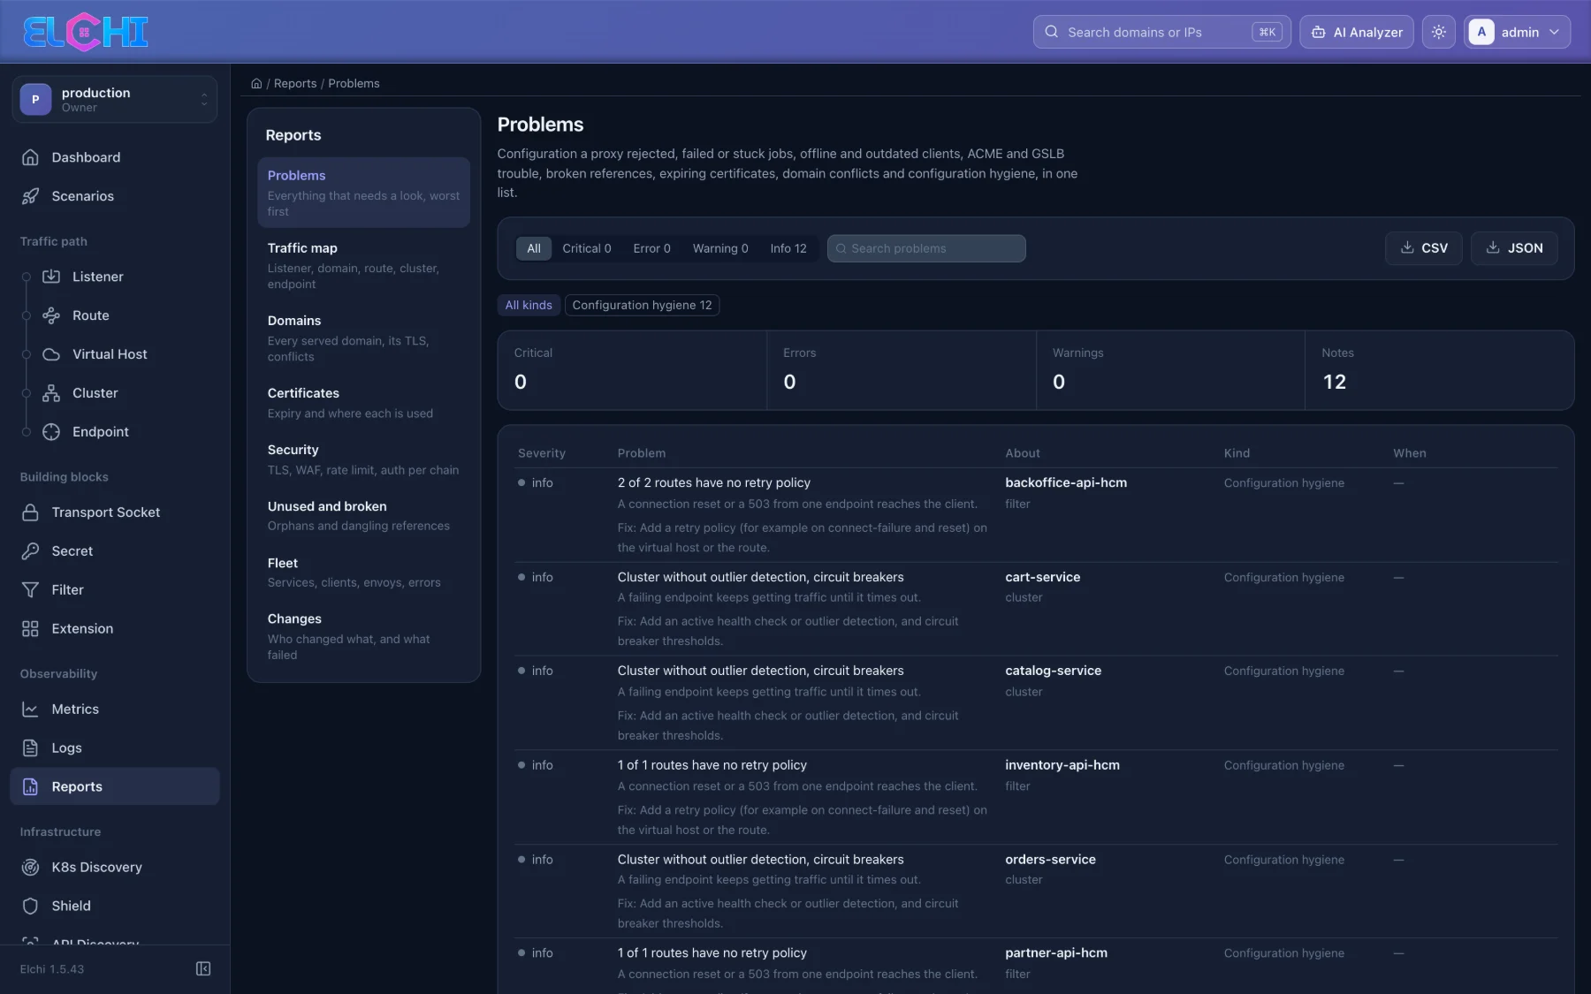1591x994 pixels.
Task: Open the Transport Socket lock icon
Action: (x=30, y=512)
